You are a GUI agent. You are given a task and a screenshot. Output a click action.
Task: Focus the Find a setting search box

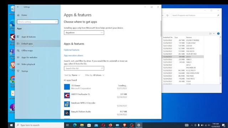tap(38, 22)
